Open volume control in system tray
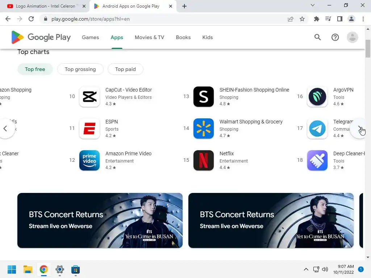Screen dimensions: 371x278 325,269
